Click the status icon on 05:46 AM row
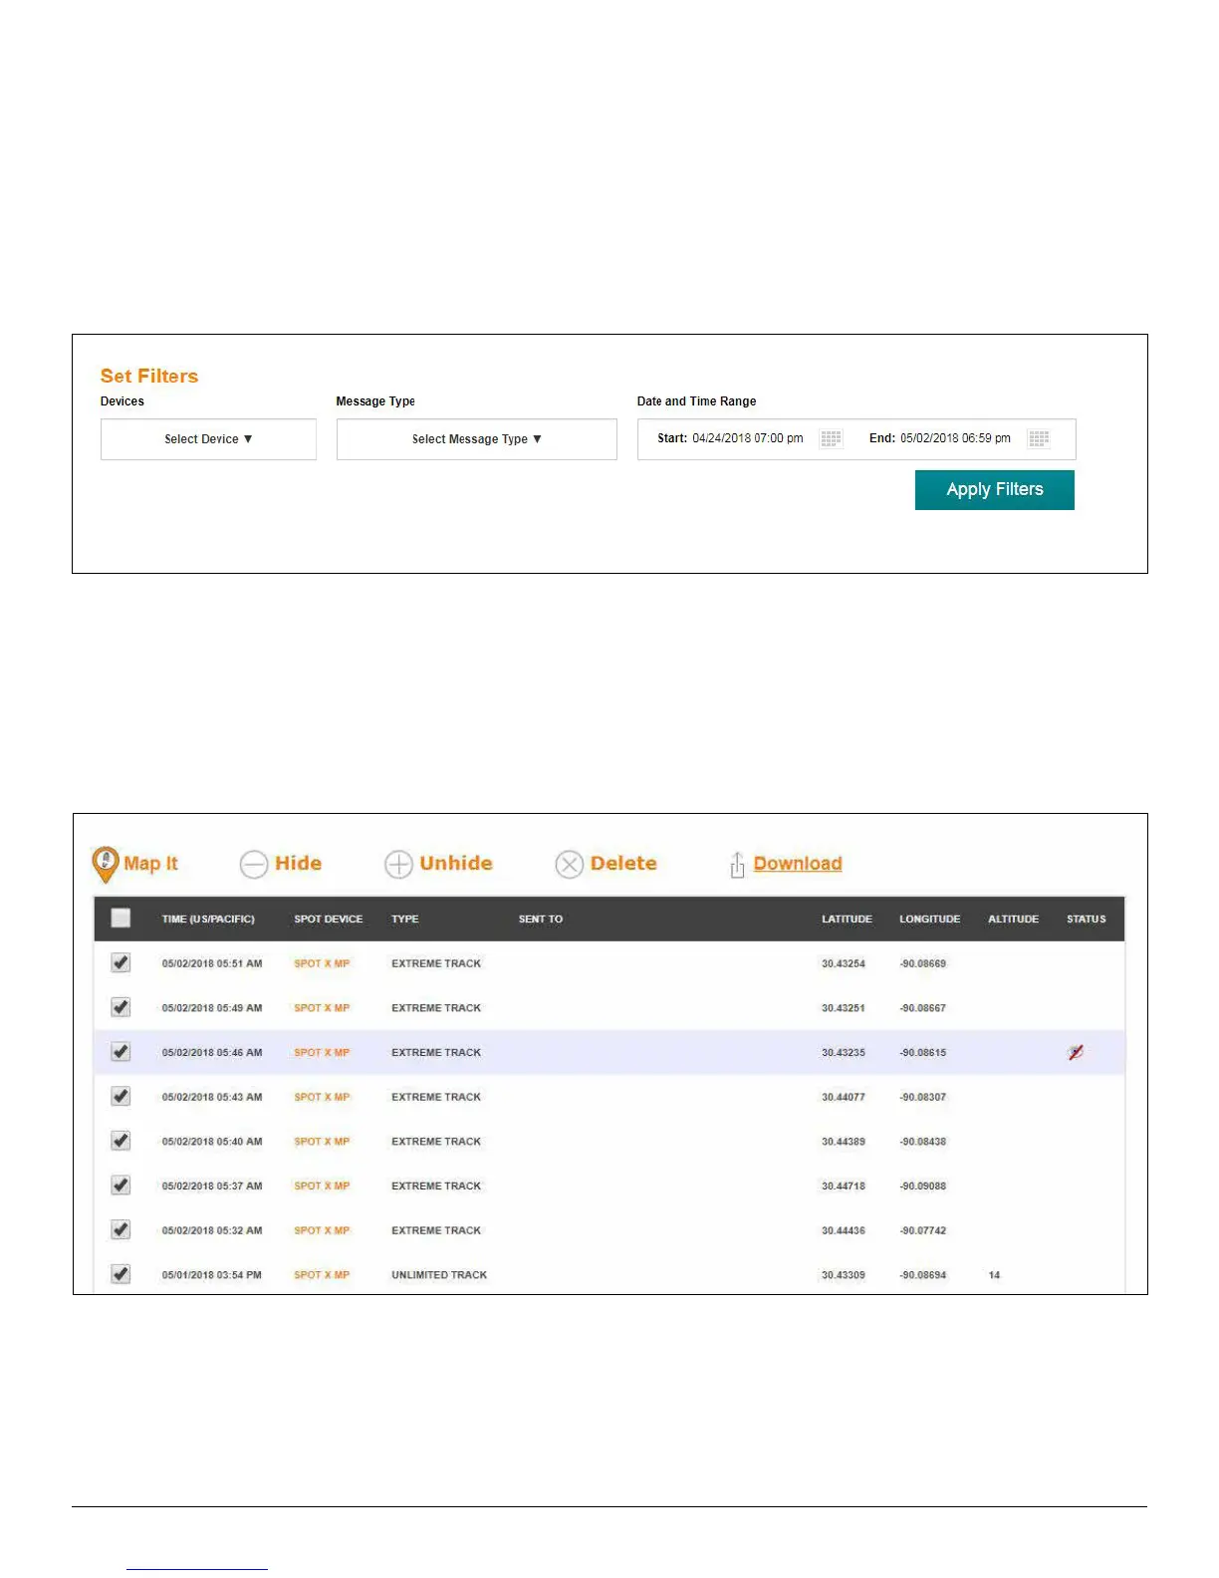The width and height of the screenshot is (1219, 1578). click(x=1076, y=1052)
